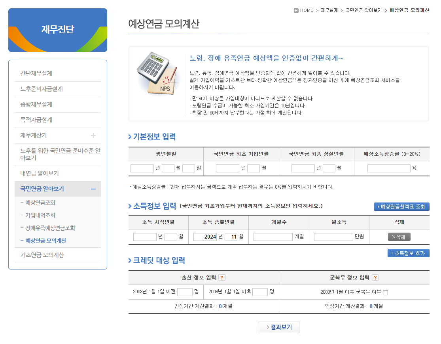Image resolution: width=441 pixels, height=344 pixels.
Task: Click the 소득 종료년월 month field showing 11
Action: [x=231, y=237]
